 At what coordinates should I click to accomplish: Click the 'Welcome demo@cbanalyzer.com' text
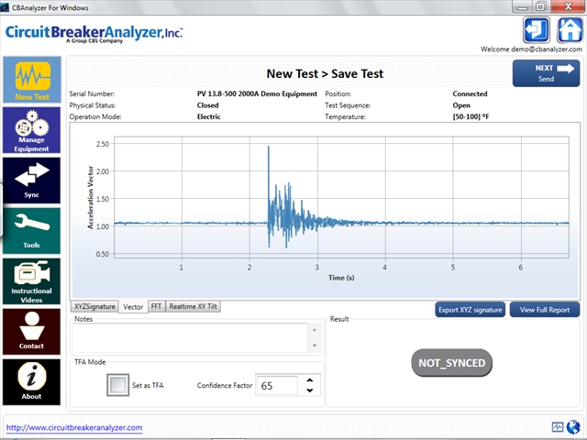[531, 49]
